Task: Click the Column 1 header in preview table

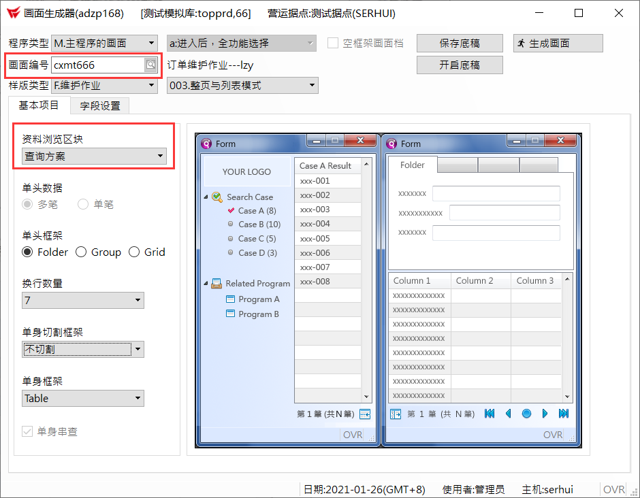Action: click(x=419, y=280)
